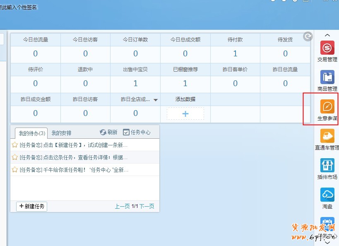Open 商品管理 plugin icon
The height and width of the screenshot is (246, 339).
tap(327, 77)
